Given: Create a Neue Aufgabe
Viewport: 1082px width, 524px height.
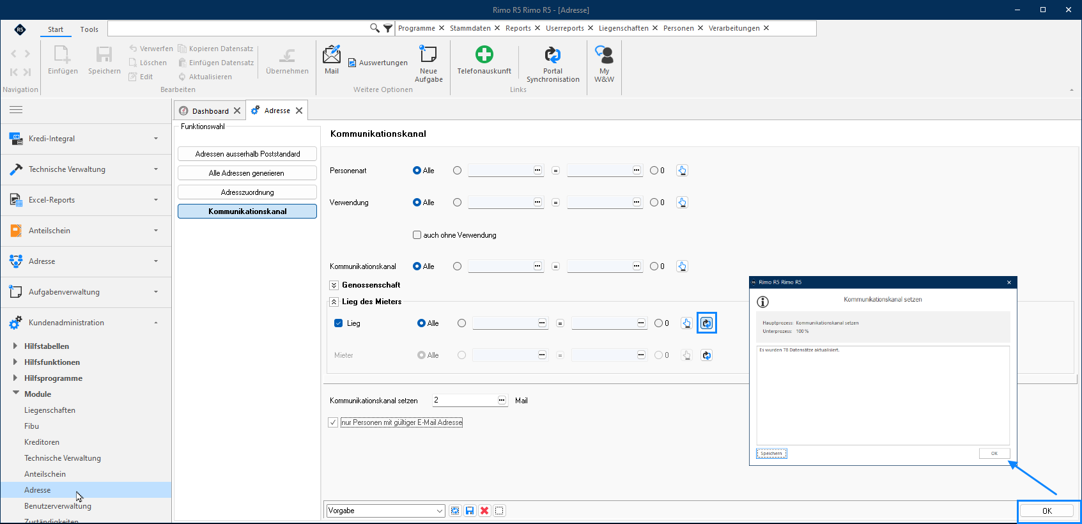Looking at the screenshot, I should 428,63.
